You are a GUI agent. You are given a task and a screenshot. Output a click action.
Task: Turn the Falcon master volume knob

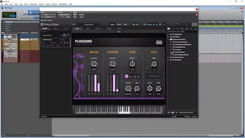click(x=177, y=25)
